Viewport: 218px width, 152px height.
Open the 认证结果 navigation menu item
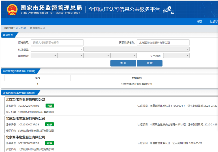pyautogui.click(x=214, y=22)
